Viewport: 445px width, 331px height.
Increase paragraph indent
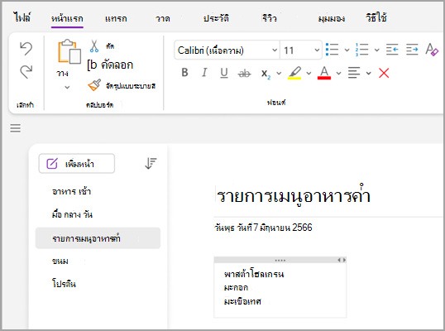[x=412, y=50]
